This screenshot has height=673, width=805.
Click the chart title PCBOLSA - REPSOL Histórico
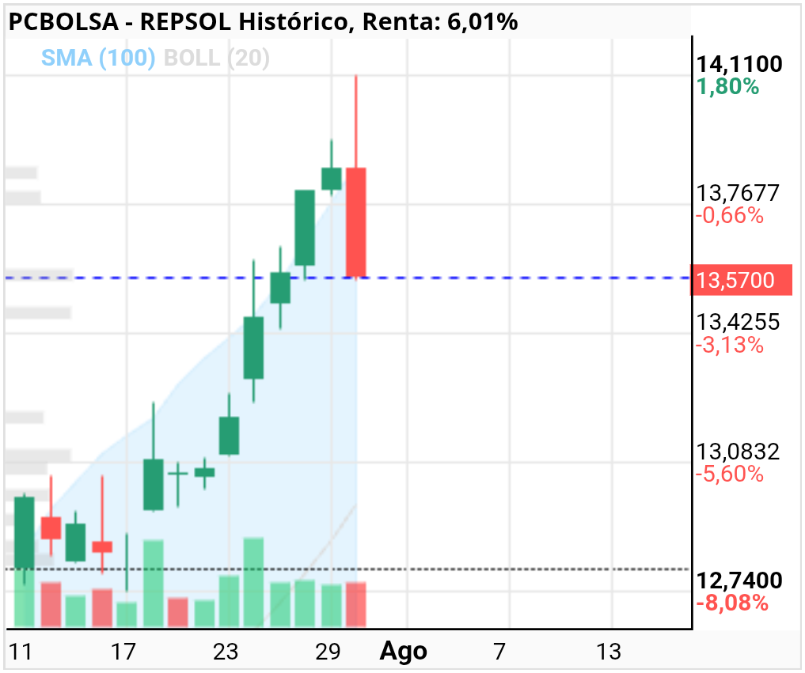(x=178, y=22)
